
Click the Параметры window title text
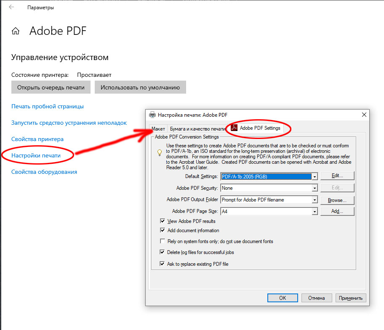click(40, 8)
